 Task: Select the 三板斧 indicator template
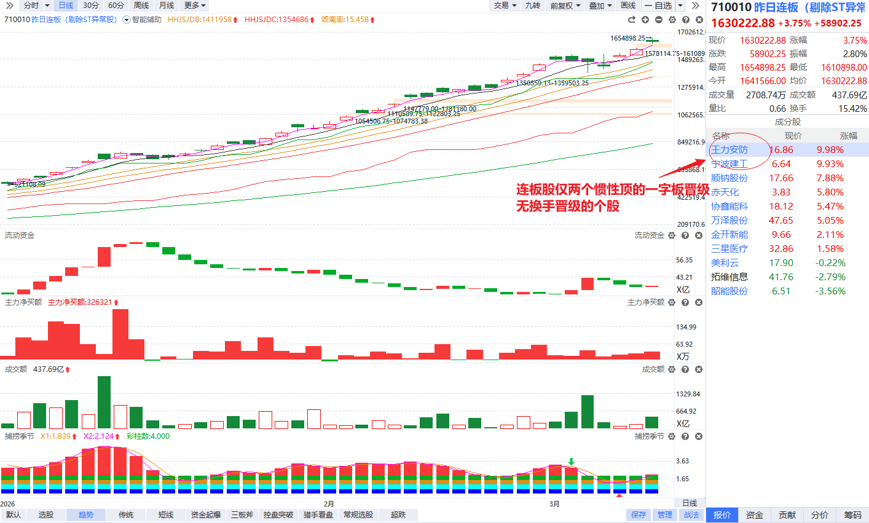coord(242,515)
